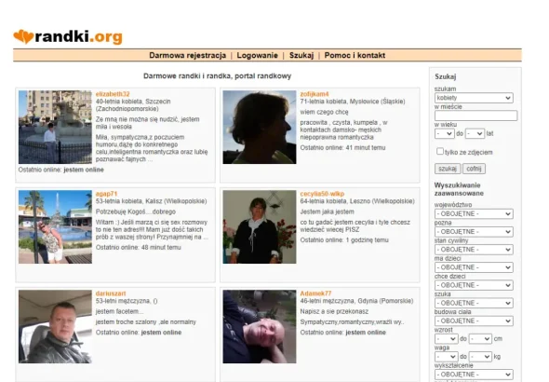Click Wyszukiwanie zaawansowane heading

coord(459,189)
